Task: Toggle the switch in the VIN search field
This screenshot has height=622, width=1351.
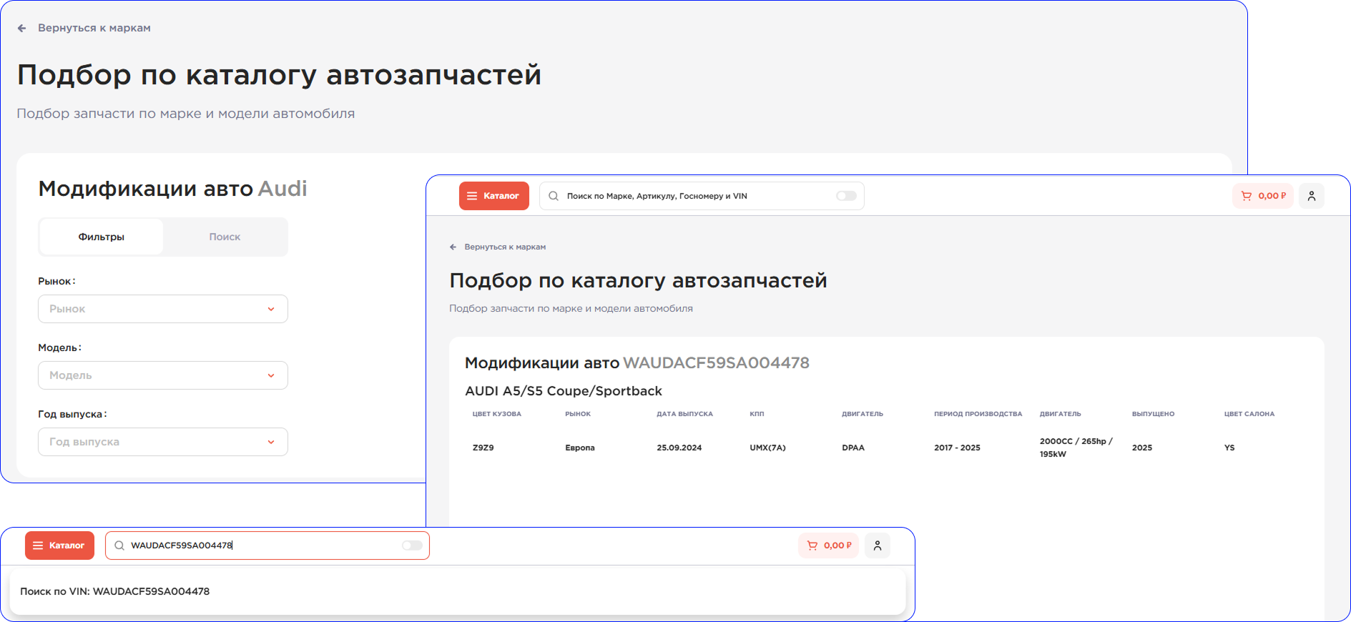Action: [x=412, y=546]
